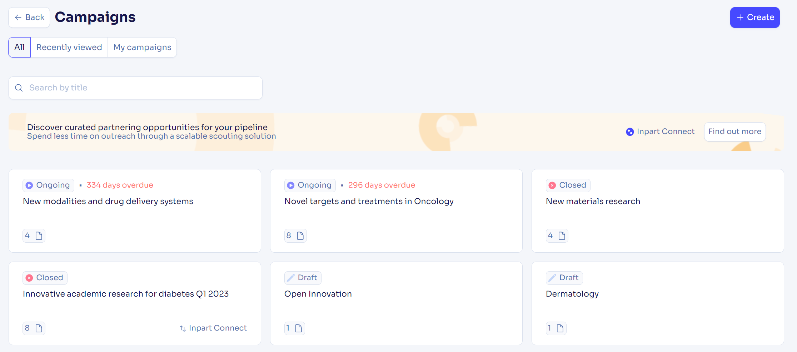Image resolution: width=797 pixels, height=352 pixels.
Task: Click document count icon on New modalities card
Action: coord(39,236)
